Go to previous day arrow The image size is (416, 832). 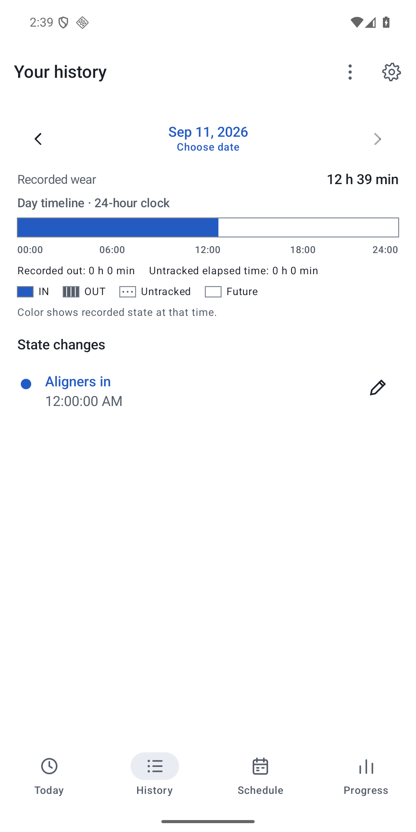pyautogui.click(x=38, y=139)
